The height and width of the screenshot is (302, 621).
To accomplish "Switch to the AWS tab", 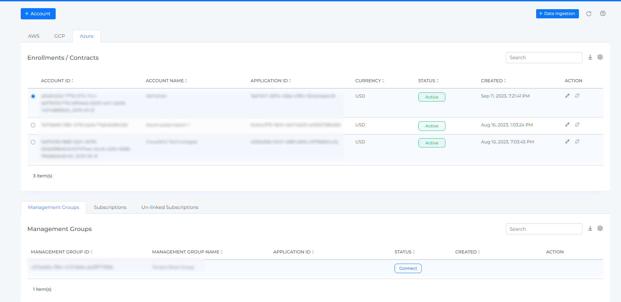I will click(x=34, y=36).
